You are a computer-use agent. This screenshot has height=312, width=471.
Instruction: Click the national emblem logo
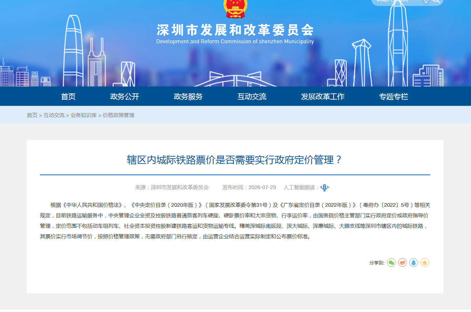tap(235, 8)
